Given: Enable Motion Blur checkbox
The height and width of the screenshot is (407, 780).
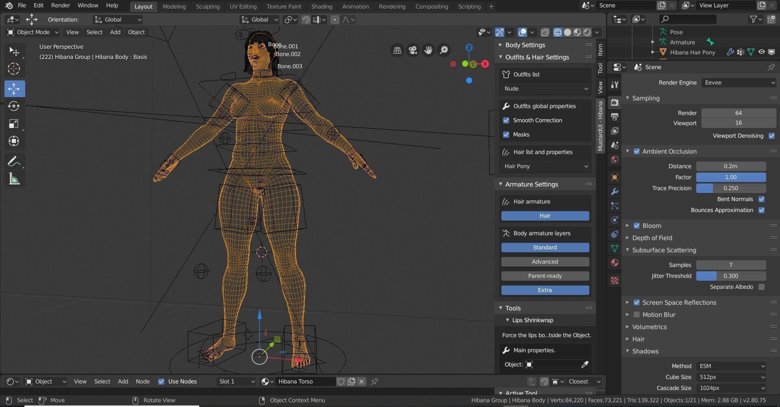Looking at the screenshot, I should point(636,314).
